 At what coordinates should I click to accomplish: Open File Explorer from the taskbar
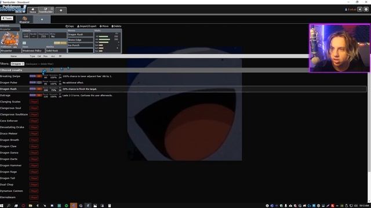(x=30, y=206)
